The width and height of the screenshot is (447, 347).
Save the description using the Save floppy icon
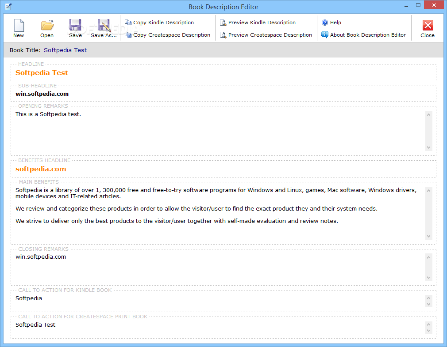(75, 25)
